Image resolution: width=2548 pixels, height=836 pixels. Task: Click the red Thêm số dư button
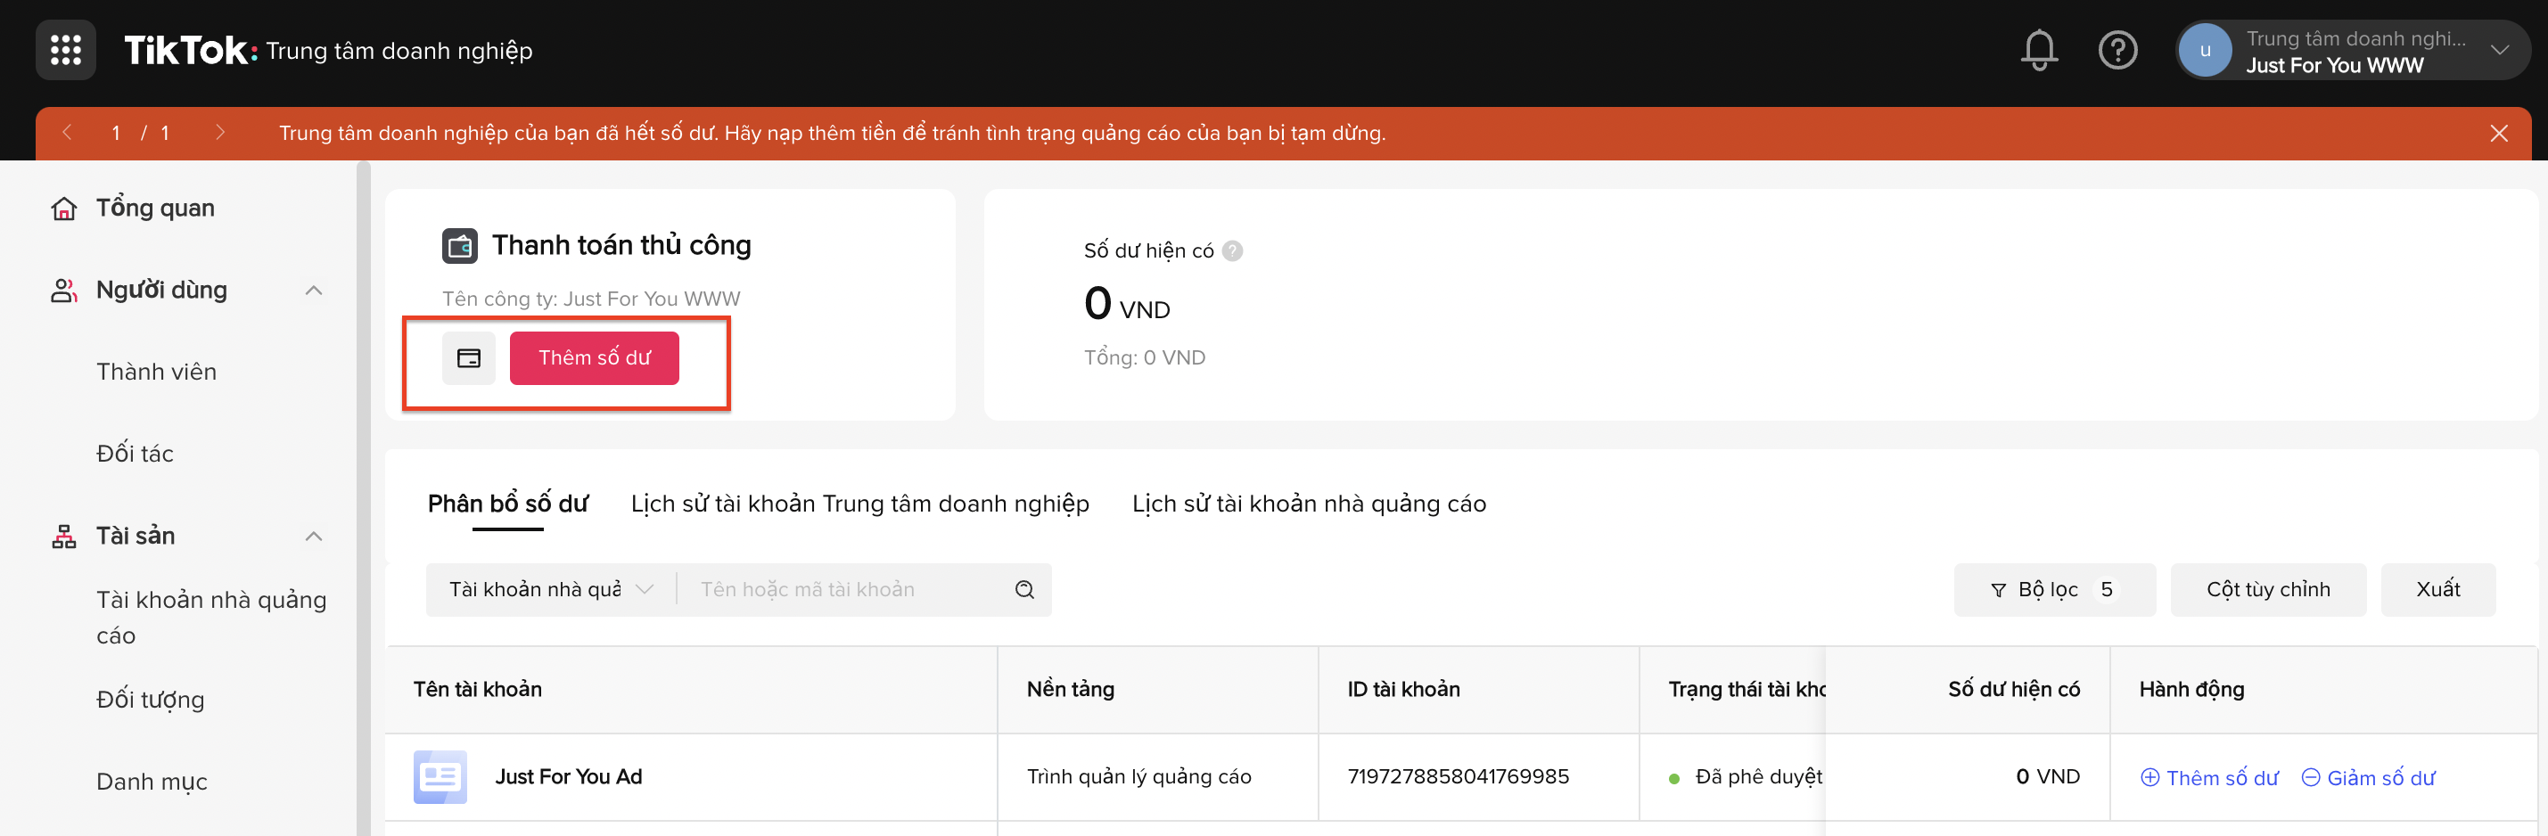(x=594, y=358)
